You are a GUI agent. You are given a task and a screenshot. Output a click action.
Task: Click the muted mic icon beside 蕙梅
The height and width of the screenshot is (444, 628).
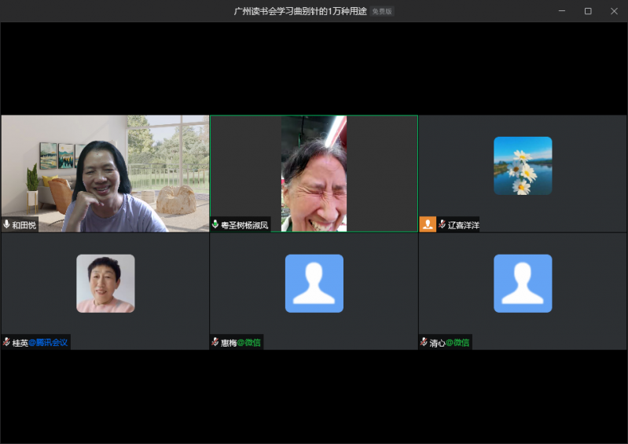click(x=215, y=343)
